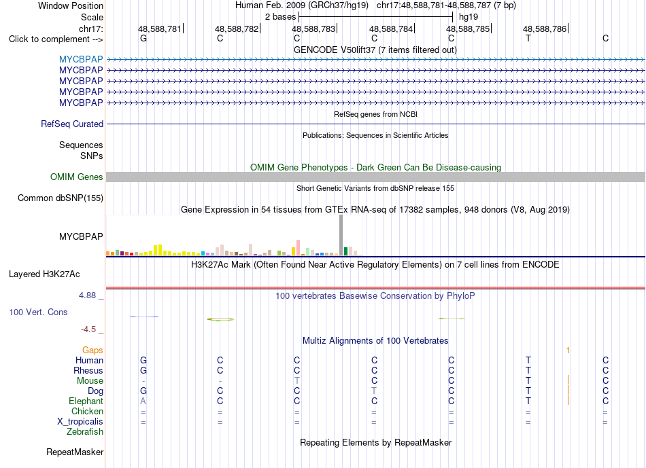Click the chr17: ruler label
The image size is (646, 468).
91,29
